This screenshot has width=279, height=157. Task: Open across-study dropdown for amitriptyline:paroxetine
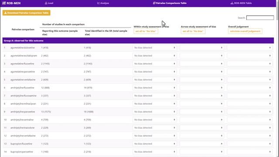click(202, 112)
